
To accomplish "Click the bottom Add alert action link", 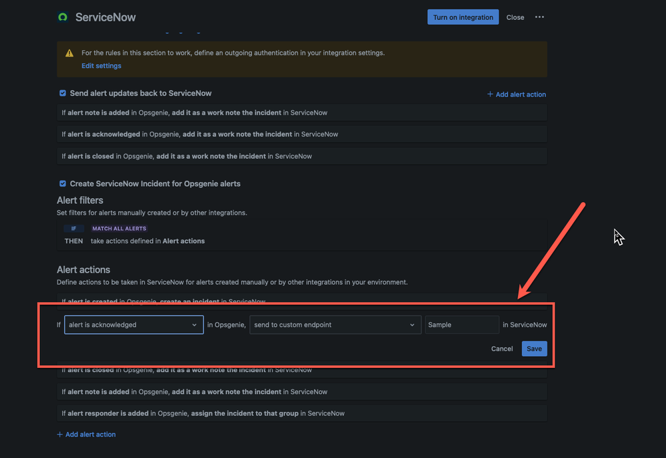I will coord(86,434).
